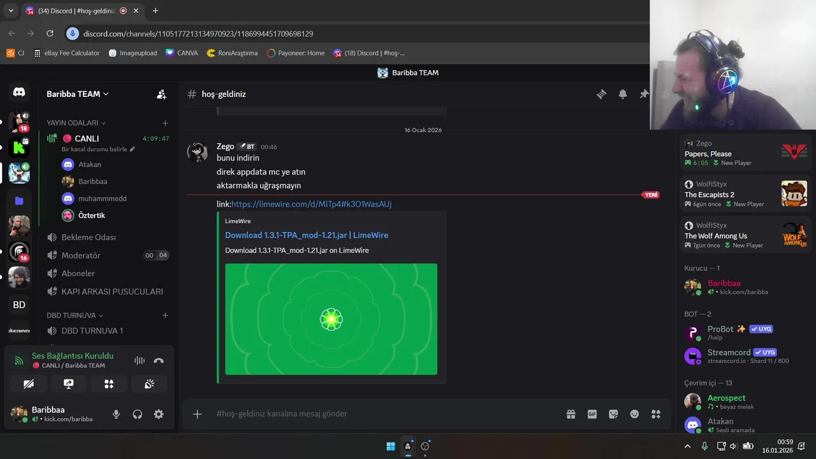The height and width of the screenshot is (459, 816).
Task: Open Streamcord bot in member list
Action: click(x=745, y=356)
